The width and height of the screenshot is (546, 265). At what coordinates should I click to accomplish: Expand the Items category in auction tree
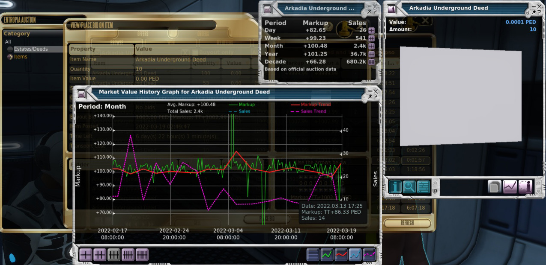[10, 57]
